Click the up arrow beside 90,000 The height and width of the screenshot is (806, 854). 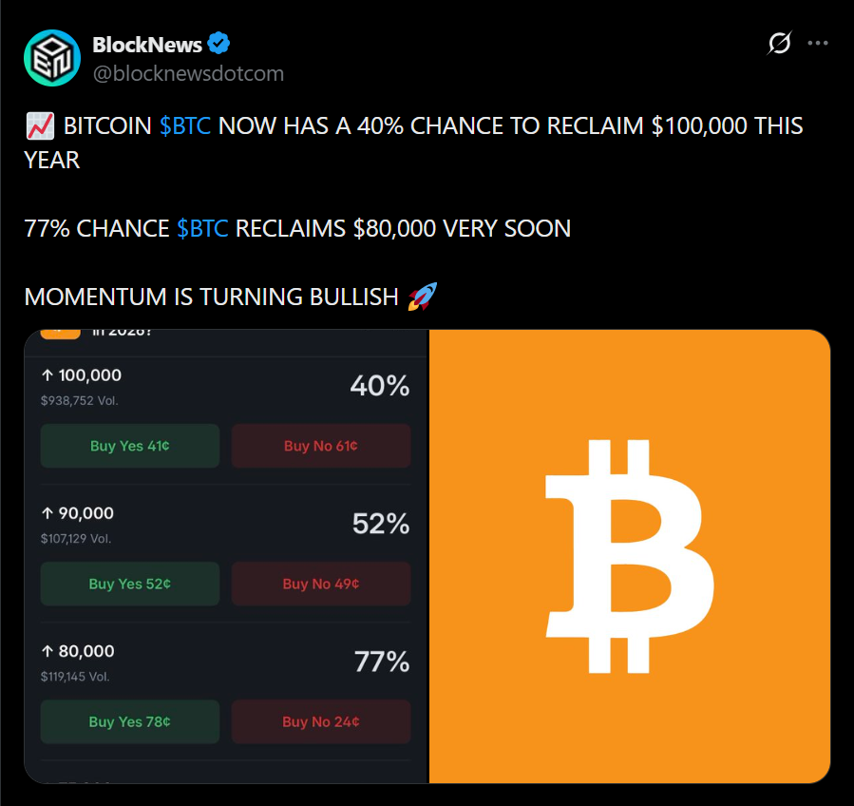pos(47,513)
